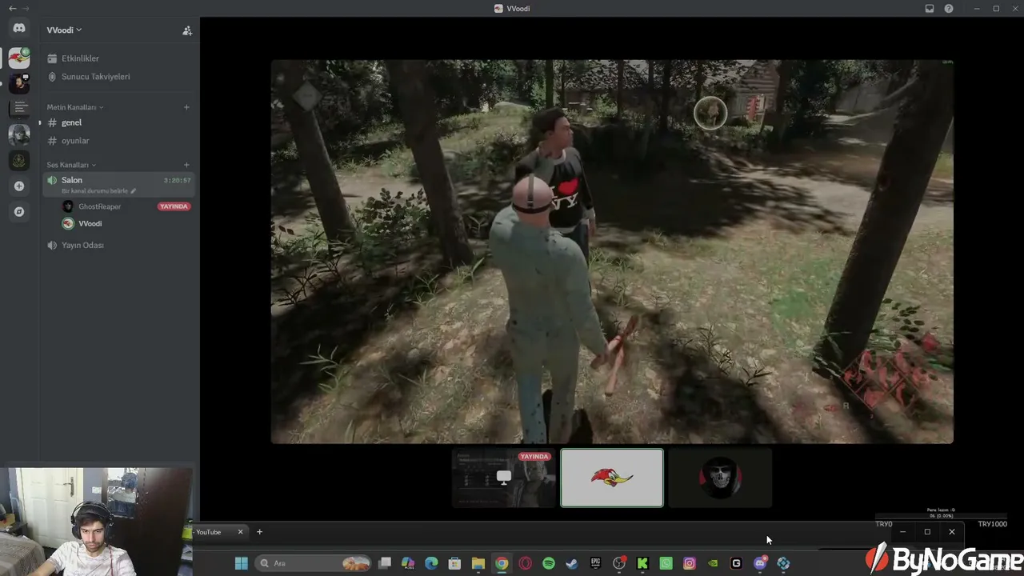Open the bearded man avatar server
Viewport: 1024px width, 576px height.
click(19, 82)
